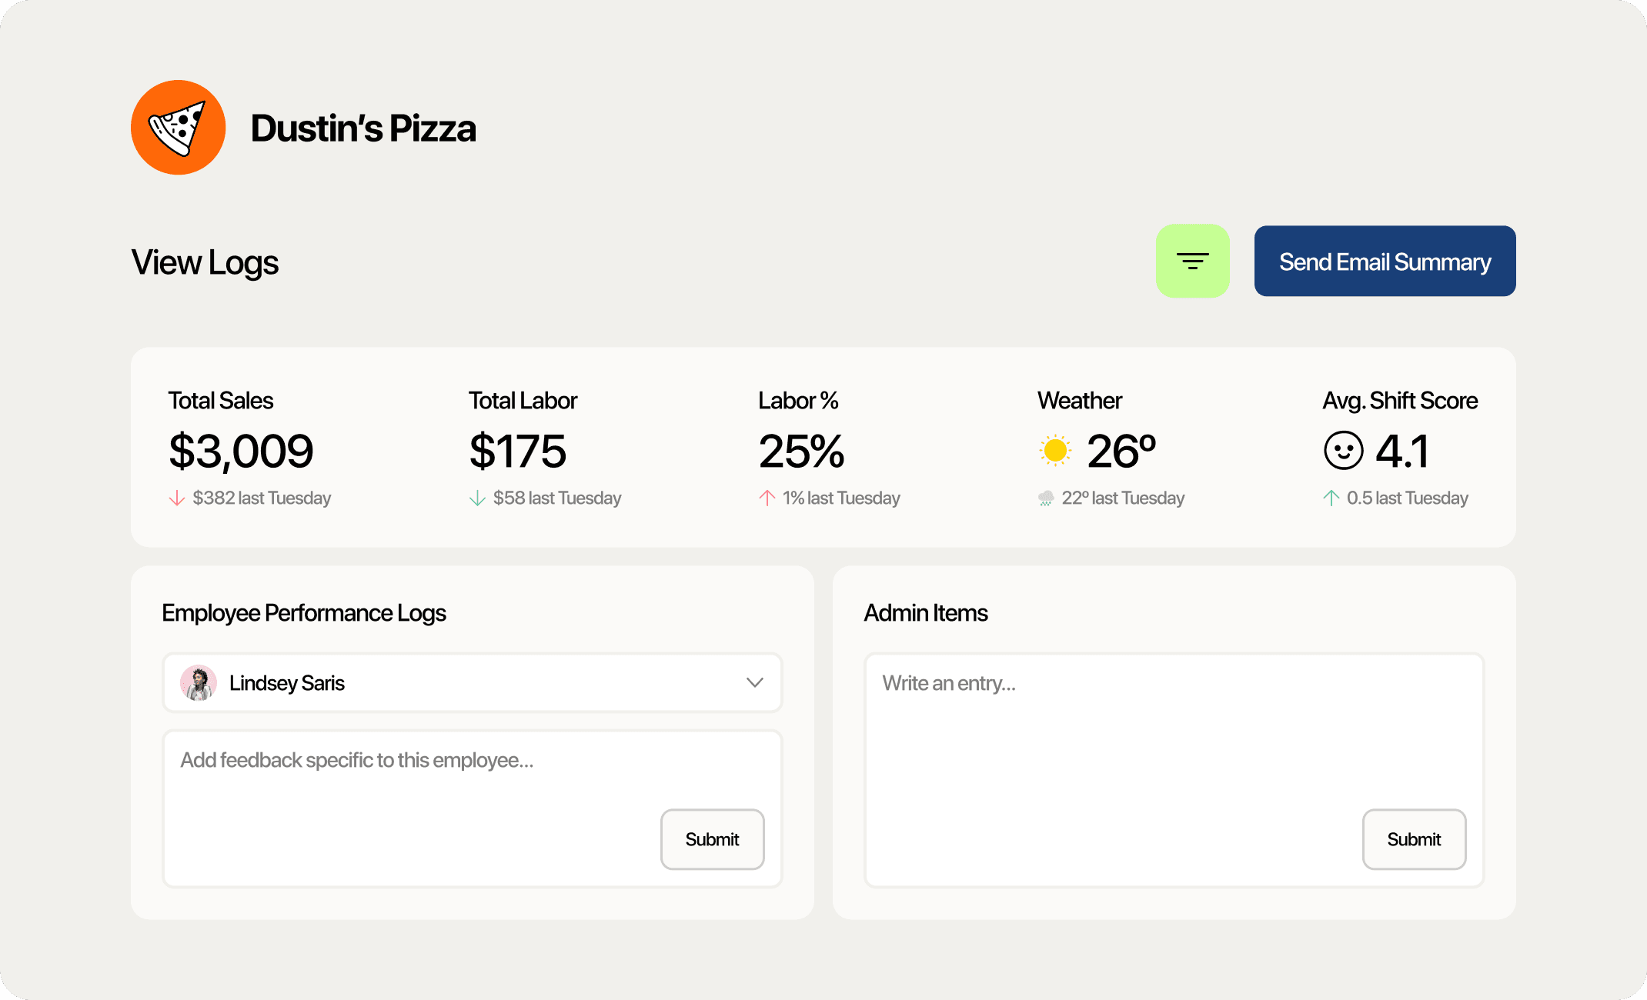Click the rain cloud icon for last Tuesday
The width and height of the screenshot is (1647, 1000).
[1046, 498]
